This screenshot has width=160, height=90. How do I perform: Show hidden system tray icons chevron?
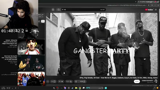[x=18, y=88]
